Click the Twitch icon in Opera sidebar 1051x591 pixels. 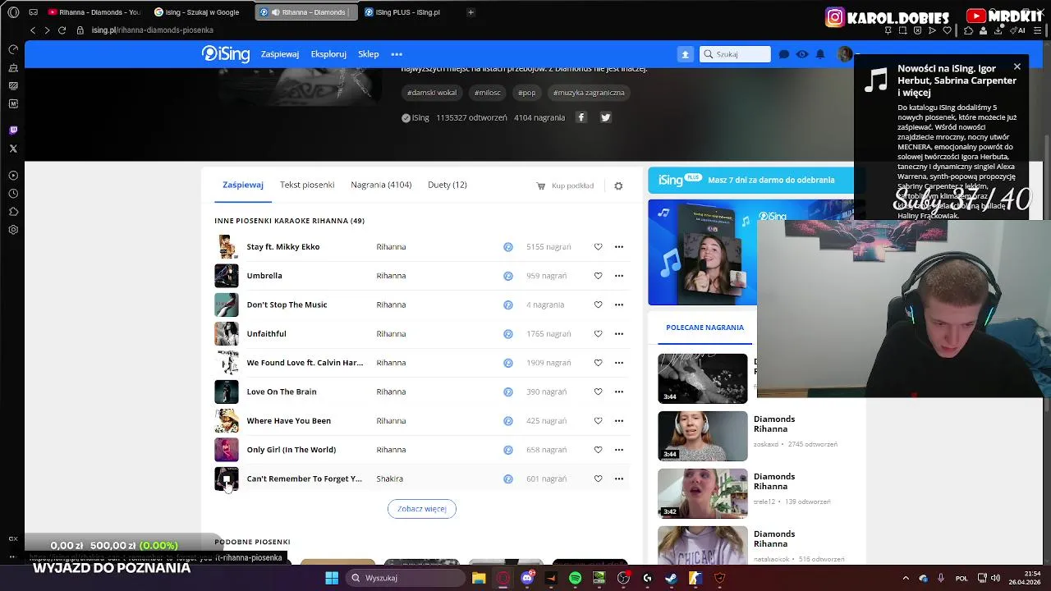[13, 131]
